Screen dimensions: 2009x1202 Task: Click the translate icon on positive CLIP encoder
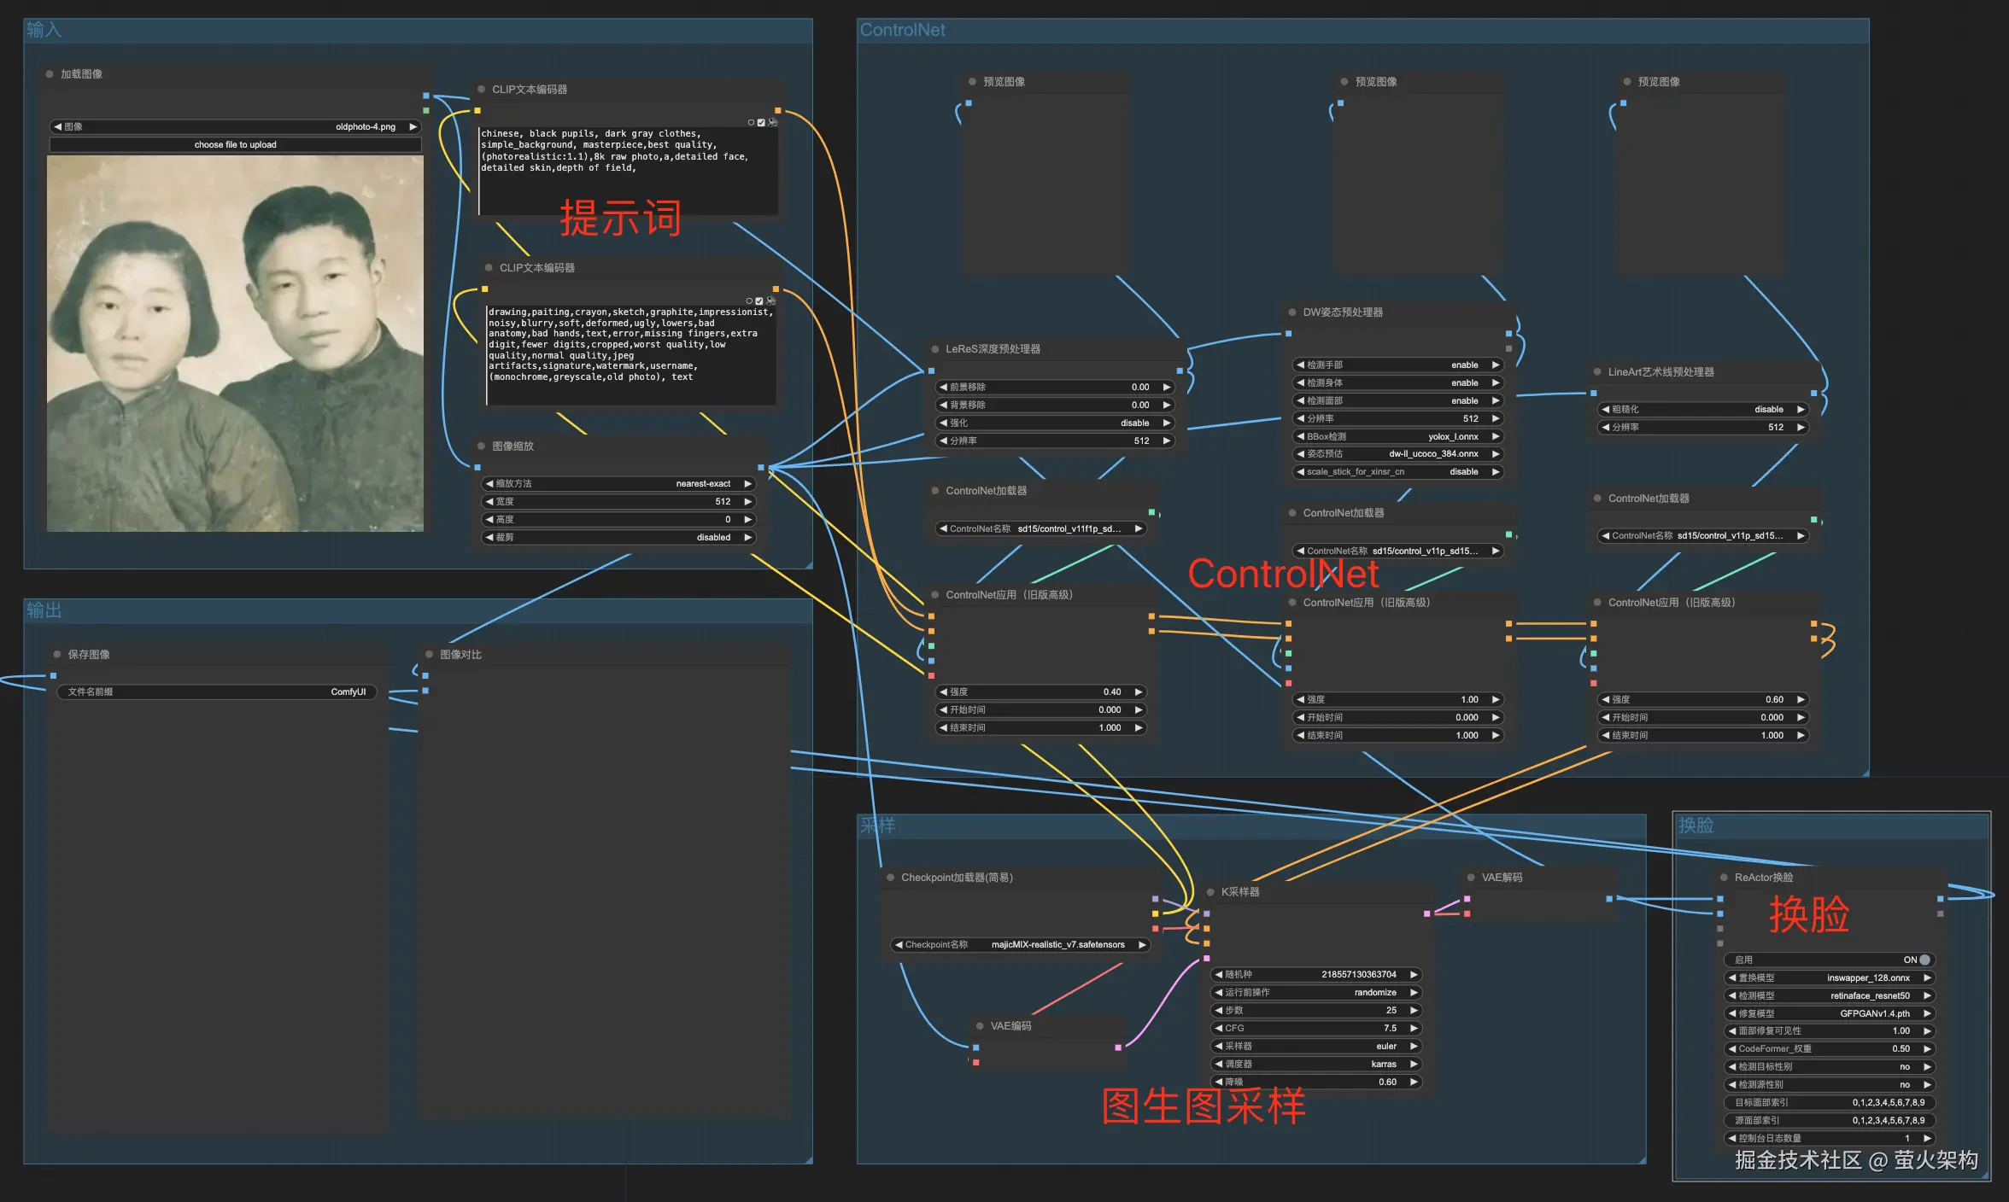[772, 123]
